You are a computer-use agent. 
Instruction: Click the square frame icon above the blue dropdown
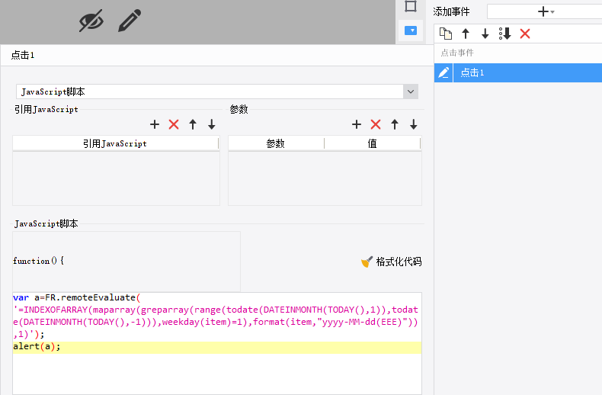pyautogui.click(x=411, y=6)
